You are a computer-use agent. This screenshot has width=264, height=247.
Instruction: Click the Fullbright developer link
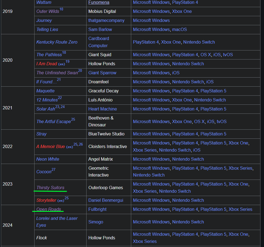97,209
